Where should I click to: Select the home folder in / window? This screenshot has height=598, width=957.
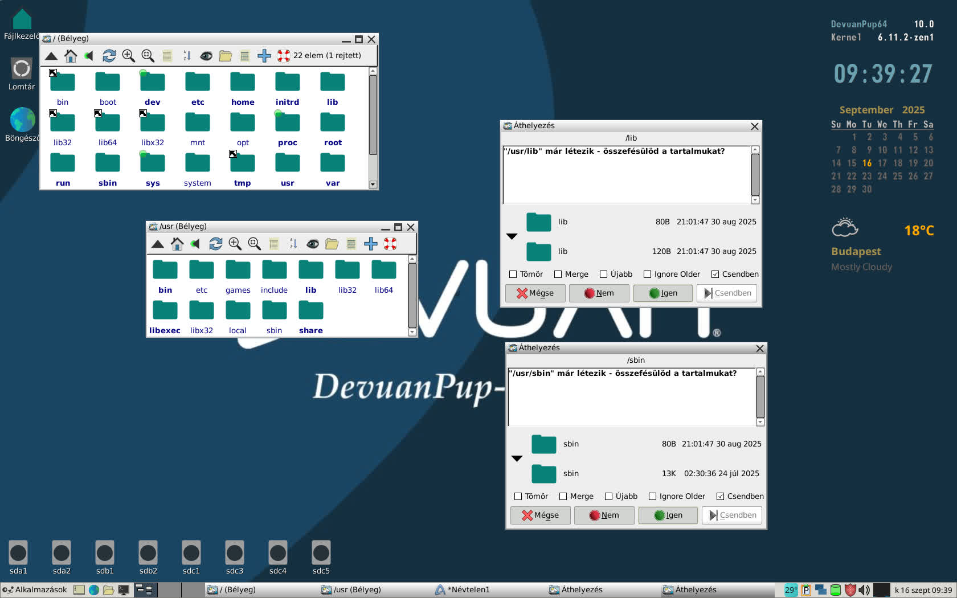pyautogui.click(x=243, y=89)
